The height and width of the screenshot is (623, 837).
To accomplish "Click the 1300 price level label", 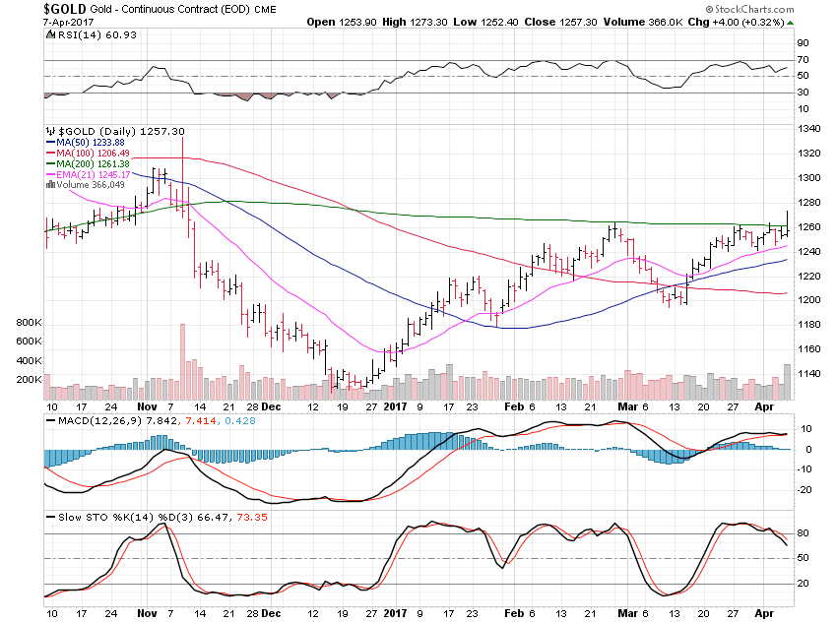I will pyautogui.click(x=808, y=177).
